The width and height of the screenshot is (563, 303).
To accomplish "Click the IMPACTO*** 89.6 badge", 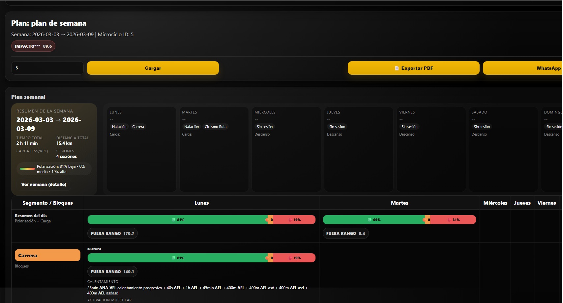I will (x=33, y=46).
